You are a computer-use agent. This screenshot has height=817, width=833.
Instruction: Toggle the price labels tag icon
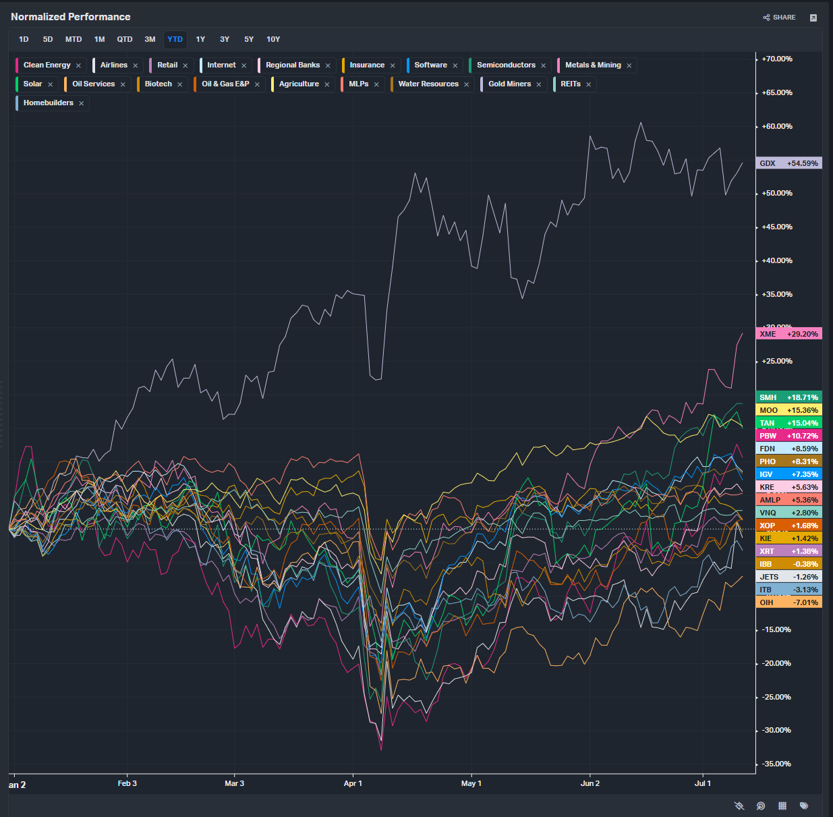804,806
